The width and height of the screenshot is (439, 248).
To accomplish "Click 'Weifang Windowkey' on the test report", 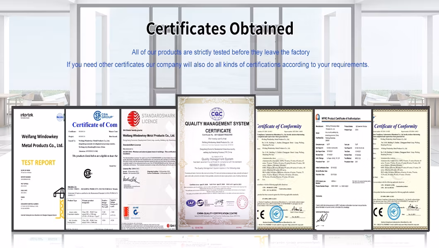I will (40, 136).
